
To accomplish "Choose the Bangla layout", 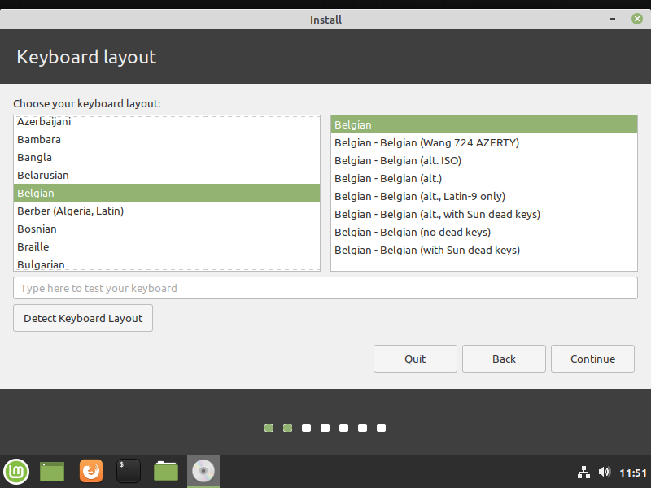I will coord(167,157).
